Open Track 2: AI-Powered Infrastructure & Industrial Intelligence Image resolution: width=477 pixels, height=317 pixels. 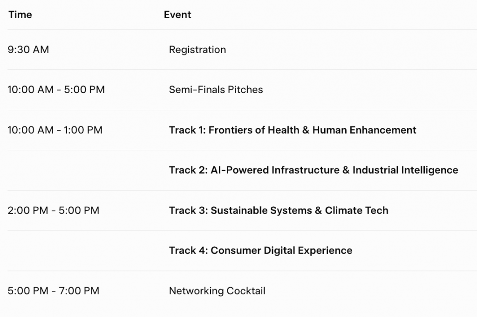coord(313,170)
